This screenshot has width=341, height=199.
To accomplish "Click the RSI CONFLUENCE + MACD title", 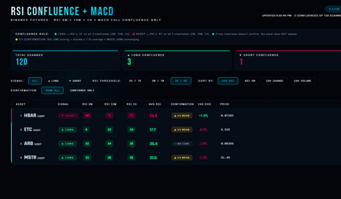I will click(x=62, y=11).
